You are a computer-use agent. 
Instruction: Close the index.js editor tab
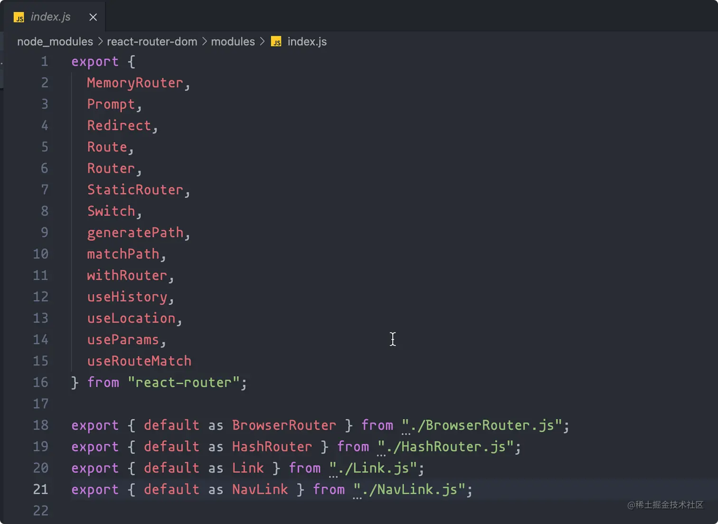click(93, 17)
